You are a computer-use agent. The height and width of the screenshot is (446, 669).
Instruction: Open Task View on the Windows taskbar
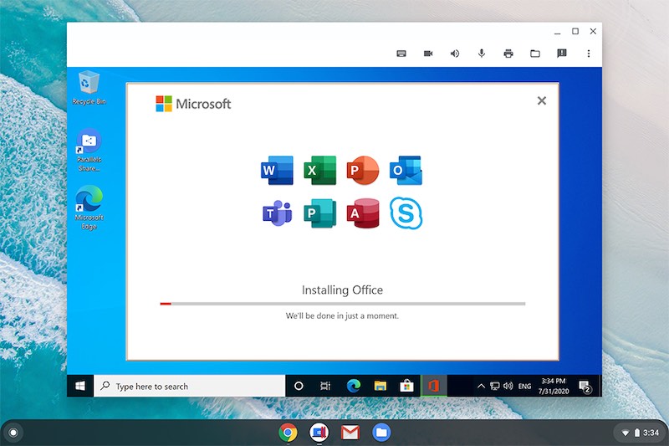coord(325,387)
